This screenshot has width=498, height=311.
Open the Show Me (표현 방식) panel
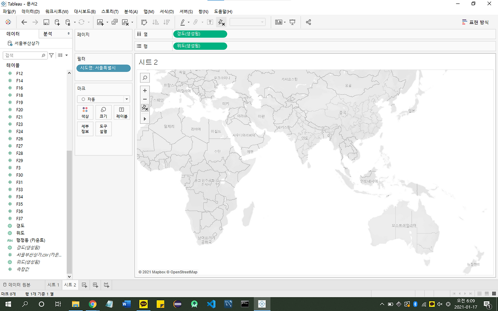475,22
